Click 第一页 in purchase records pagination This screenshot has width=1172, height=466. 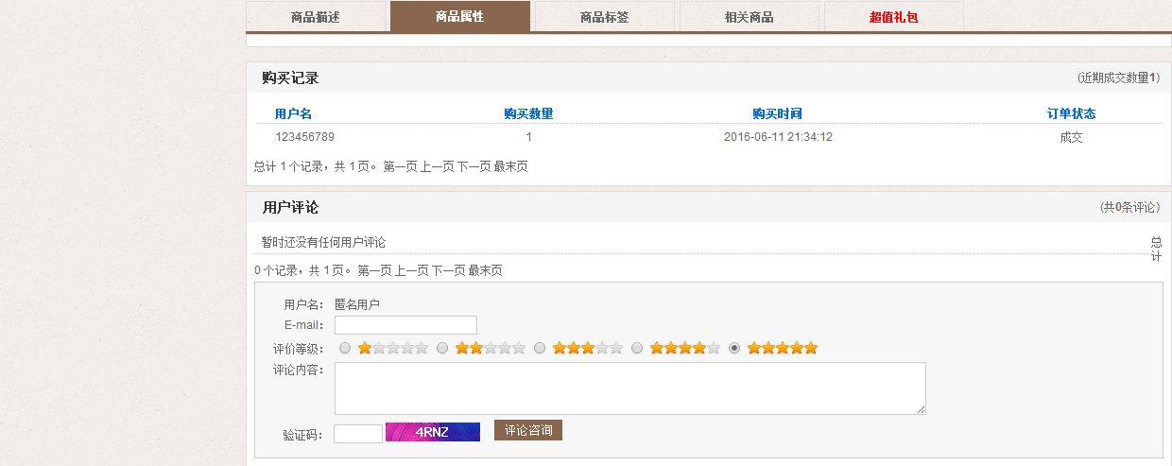400,166
